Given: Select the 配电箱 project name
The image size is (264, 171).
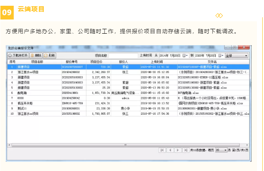Looking at the screenshot, I should [x=22, y=93].
